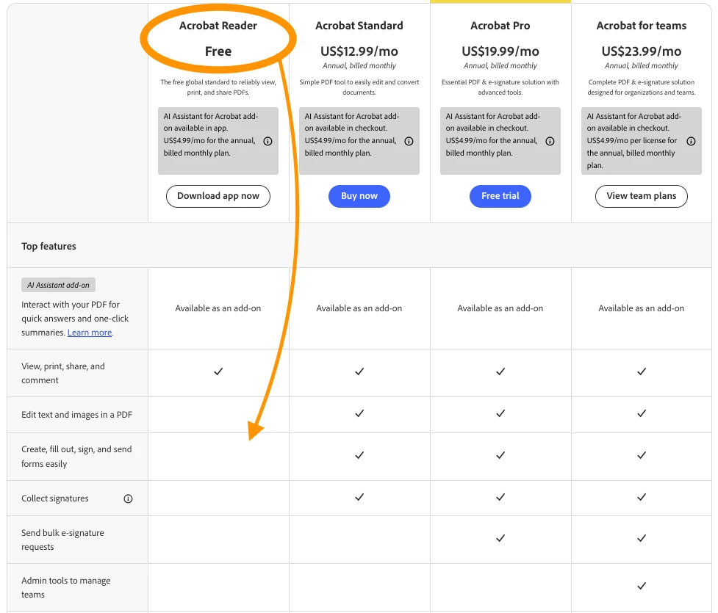Start the Acrobat Pro Free trial
Image resolution: width=718 pixels, height=613 pixels.
tap(500, 196)
